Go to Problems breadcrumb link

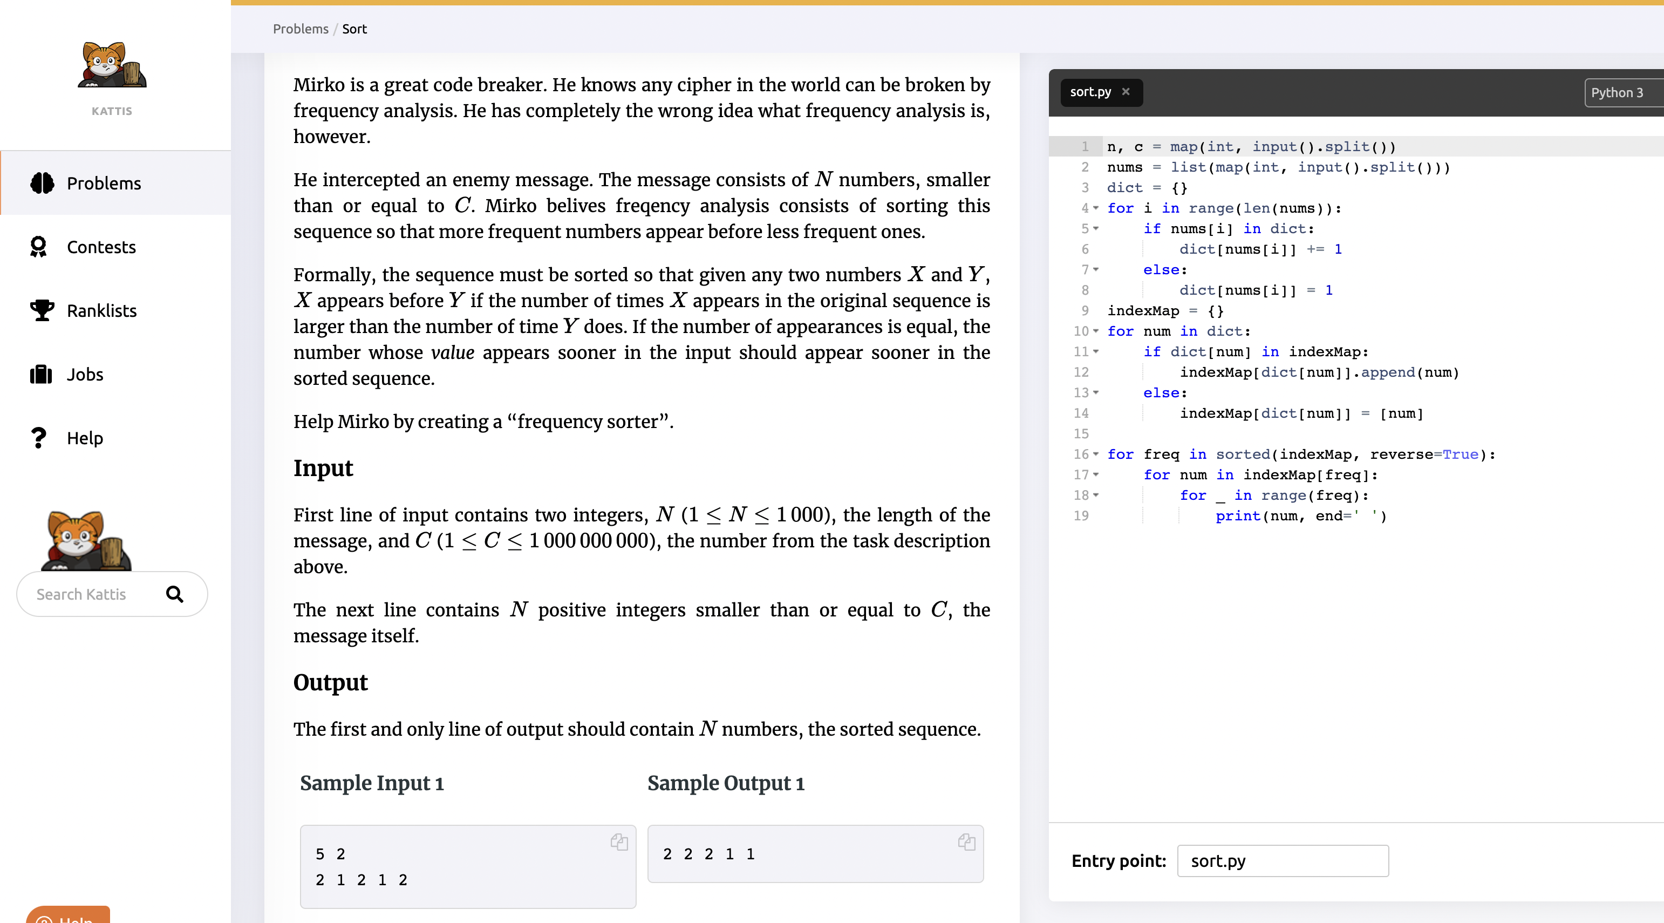(301, 29)
